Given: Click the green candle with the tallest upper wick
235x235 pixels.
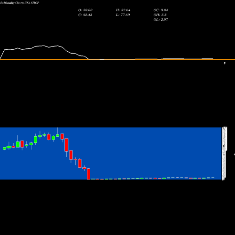Looking at the screenshot, I should [57, 135].
